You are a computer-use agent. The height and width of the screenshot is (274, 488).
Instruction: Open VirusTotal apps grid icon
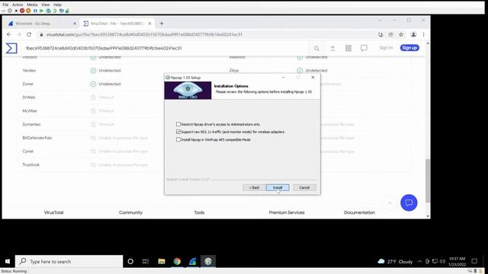click(x=348, y=48)
